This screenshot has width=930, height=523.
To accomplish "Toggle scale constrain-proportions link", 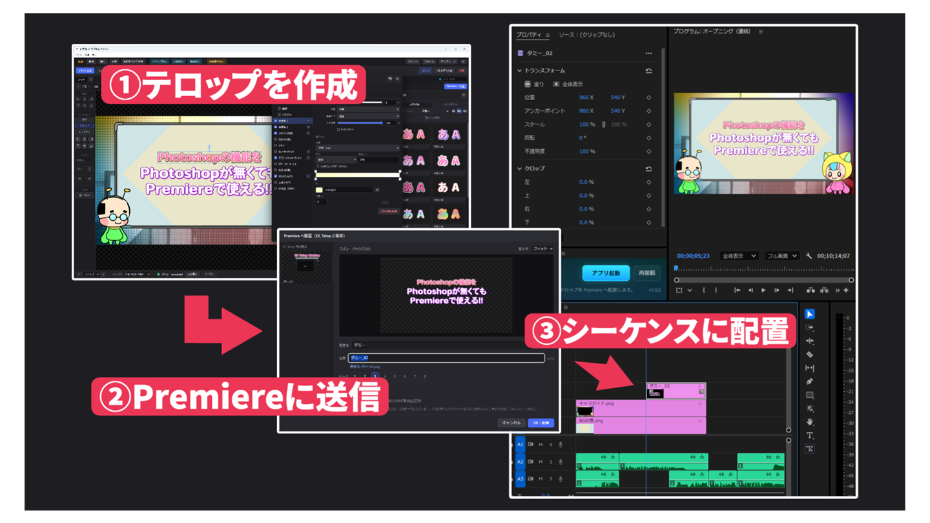I will click(x=604, y=125).
